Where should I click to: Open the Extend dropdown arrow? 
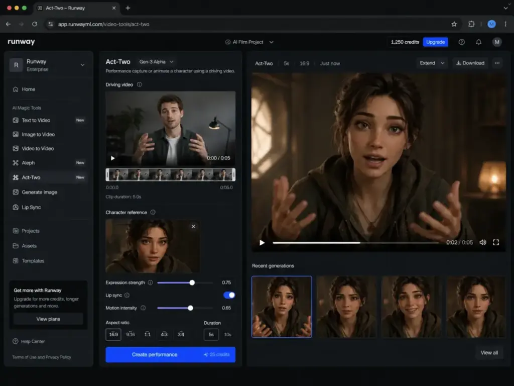tap(443, 63)
